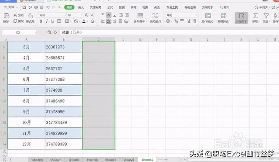Click the formula bar input field
The image size is (279, 162).
[169, 32]
